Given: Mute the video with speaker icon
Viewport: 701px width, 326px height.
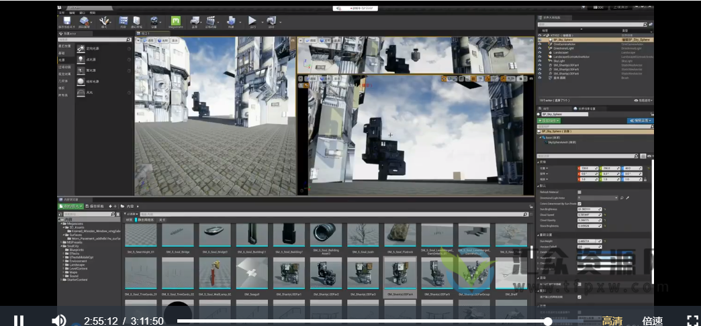Looking at the screenshot, I should pos(59,321).
